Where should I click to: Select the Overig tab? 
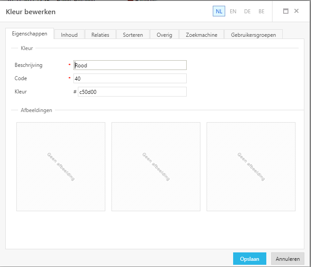tap(165, 35)
